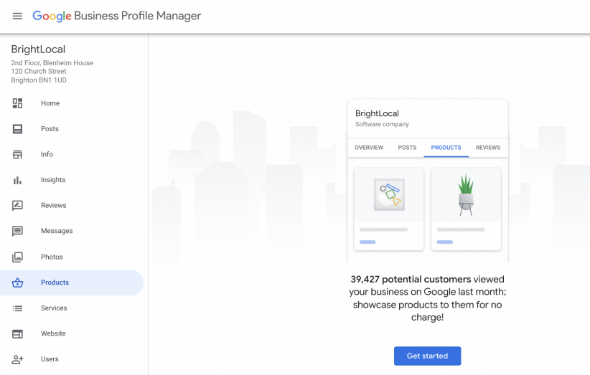Click the Google Business Profile Manager logo
Viewport: 590px width, 375px height.
pos(117,16)
